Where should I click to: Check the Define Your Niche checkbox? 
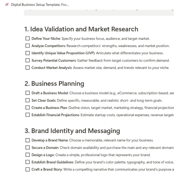28,38
